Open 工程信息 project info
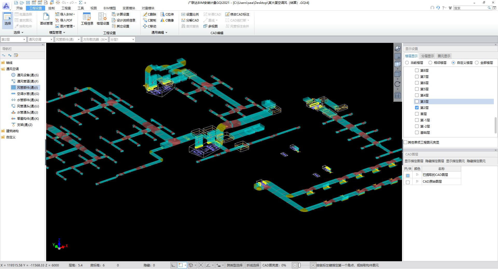 pyautogui.click(x=87, y=19)
